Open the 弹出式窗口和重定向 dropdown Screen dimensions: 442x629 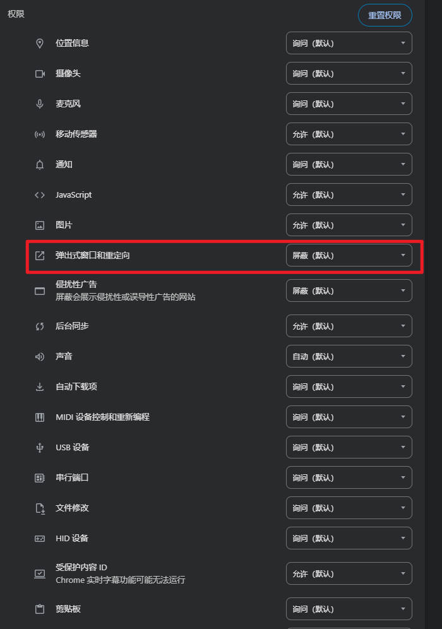coord(349,255)
